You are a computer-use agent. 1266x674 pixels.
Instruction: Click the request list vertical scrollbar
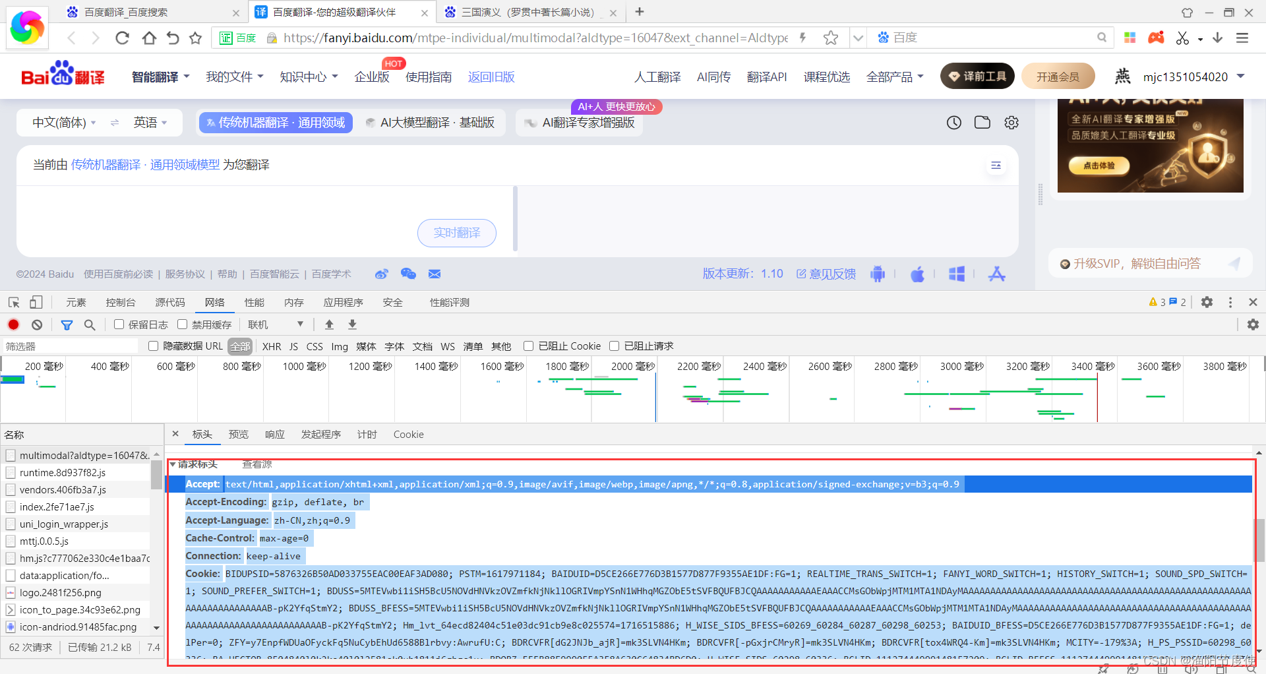[156, 475]
